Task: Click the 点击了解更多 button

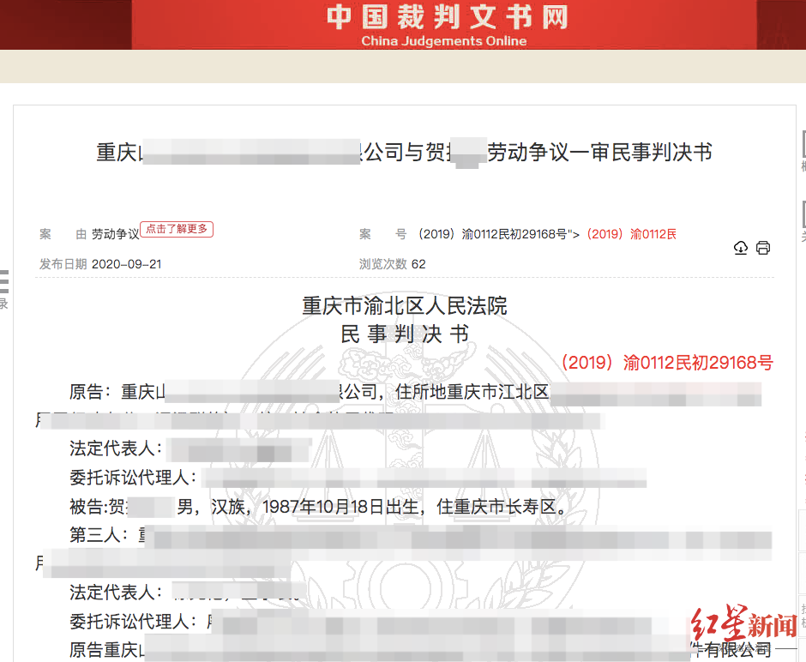Action: [x=177, y=229]
